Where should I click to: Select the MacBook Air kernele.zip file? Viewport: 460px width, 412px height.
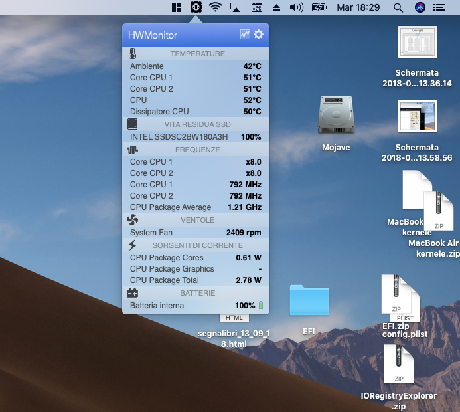pos(439,211)
